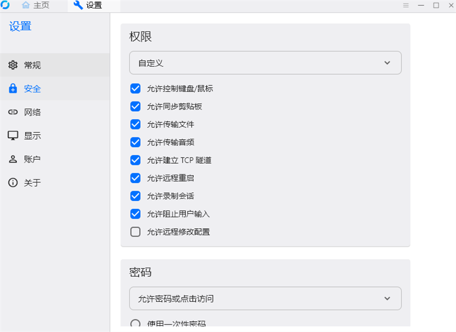Open 显示 settings via the monitor icon

(13, 135)
